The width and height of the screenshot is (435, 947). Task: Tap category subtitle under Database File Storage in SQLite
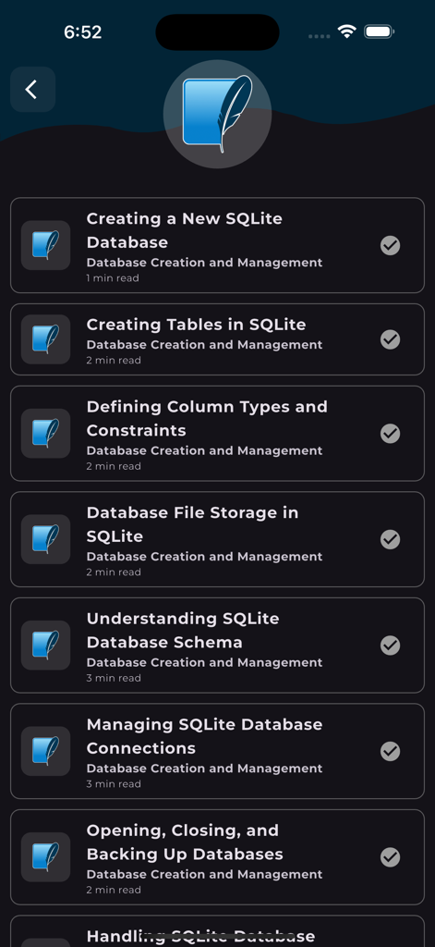[x=204, y=557]
